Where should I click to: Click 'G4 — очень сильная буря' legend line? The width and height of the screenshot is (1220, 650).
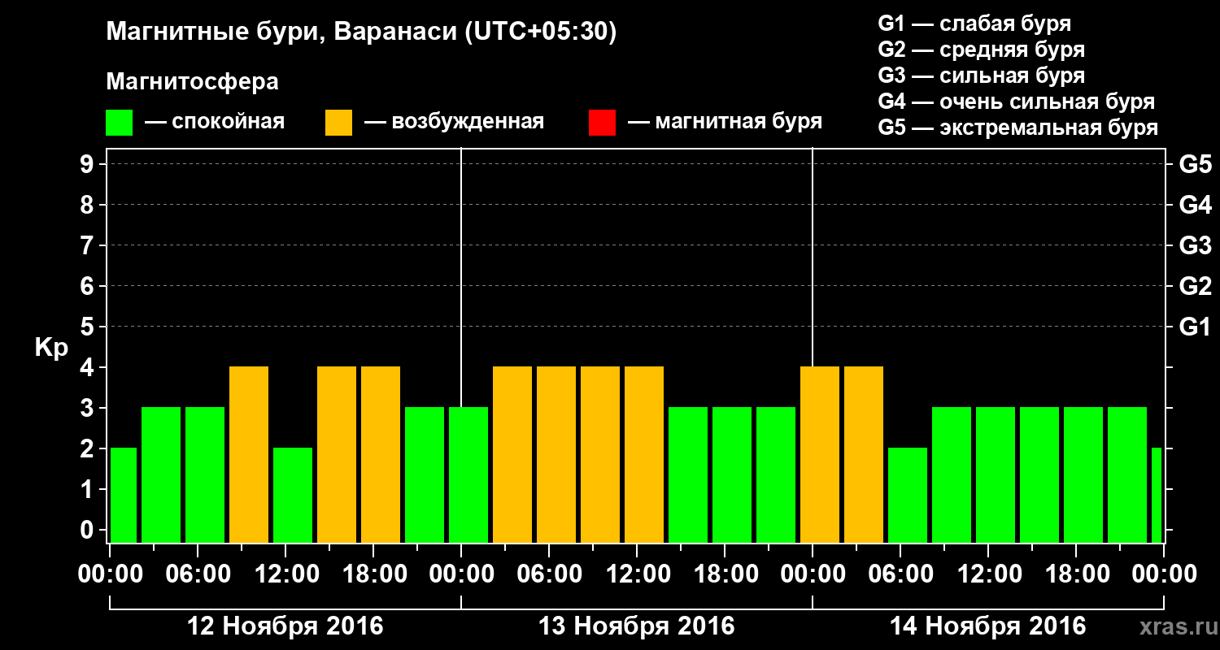(1016, 102)
